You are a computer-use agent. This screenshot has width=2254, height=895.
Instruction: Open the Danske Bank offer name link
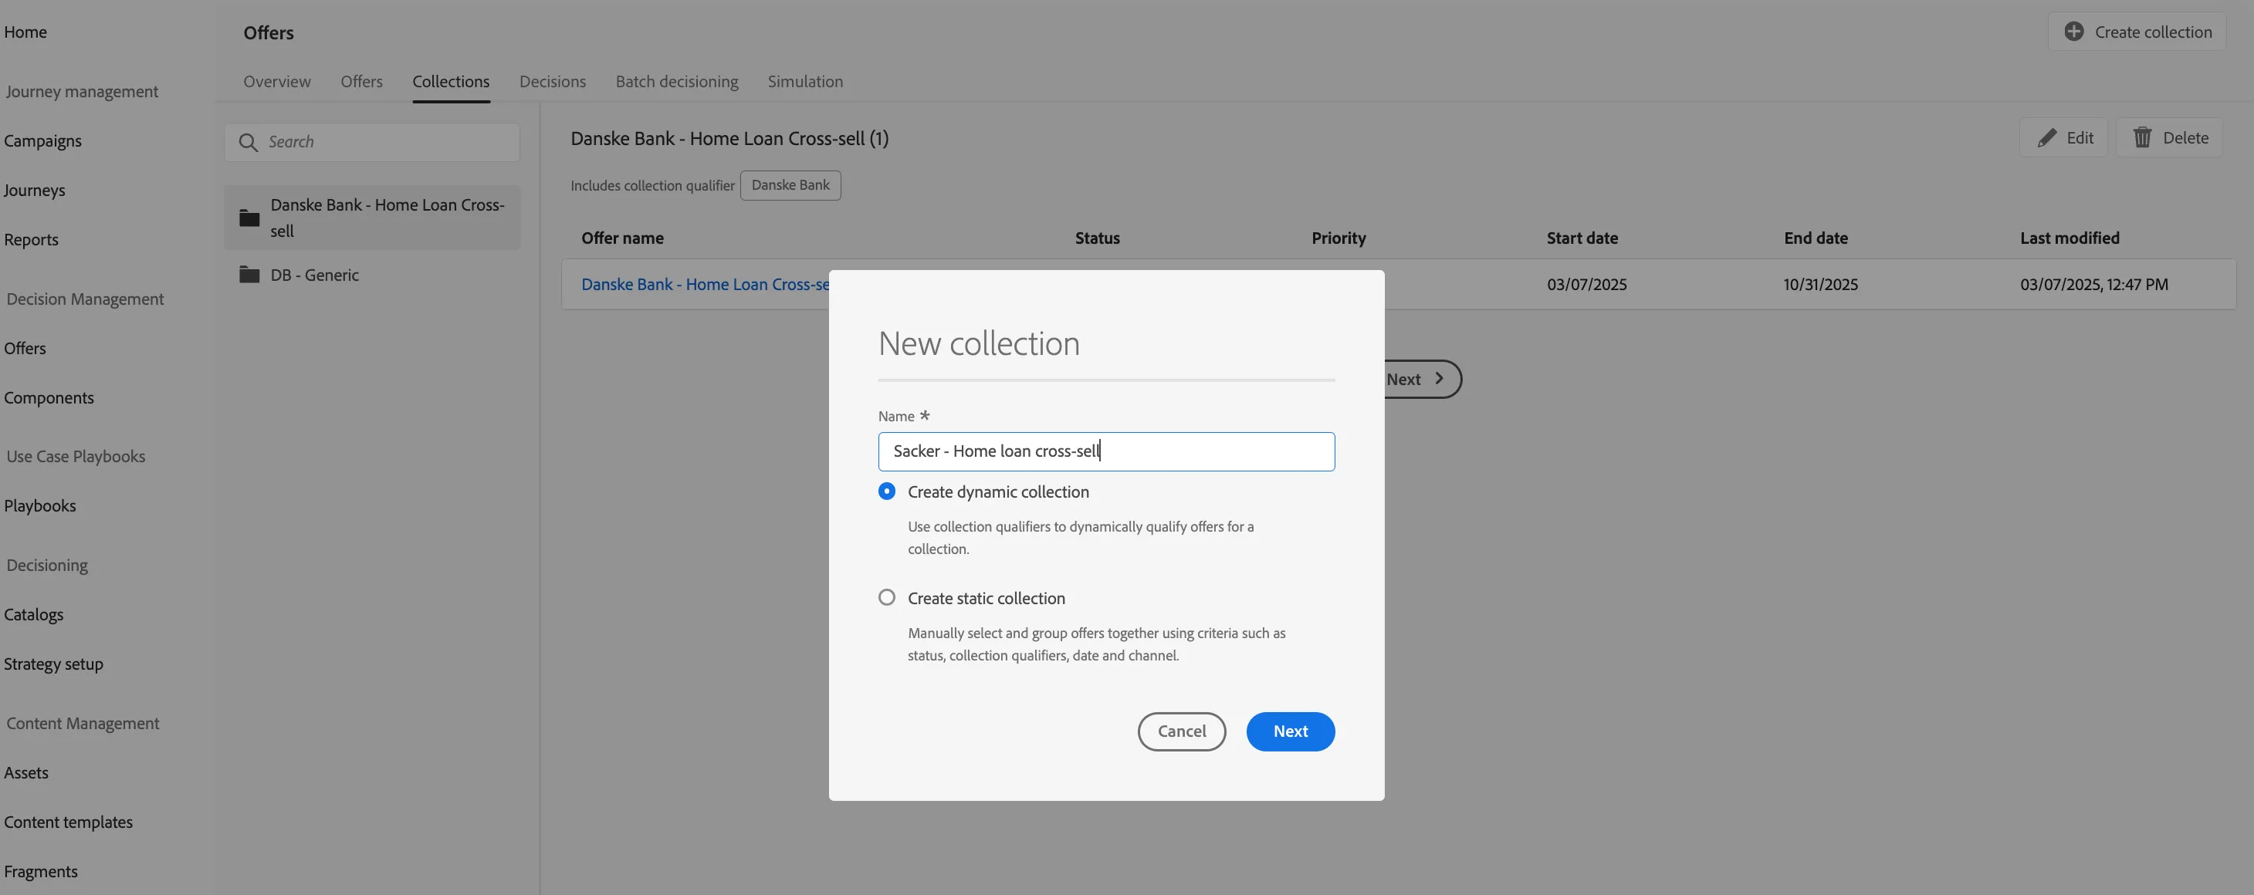coord(706,285)
